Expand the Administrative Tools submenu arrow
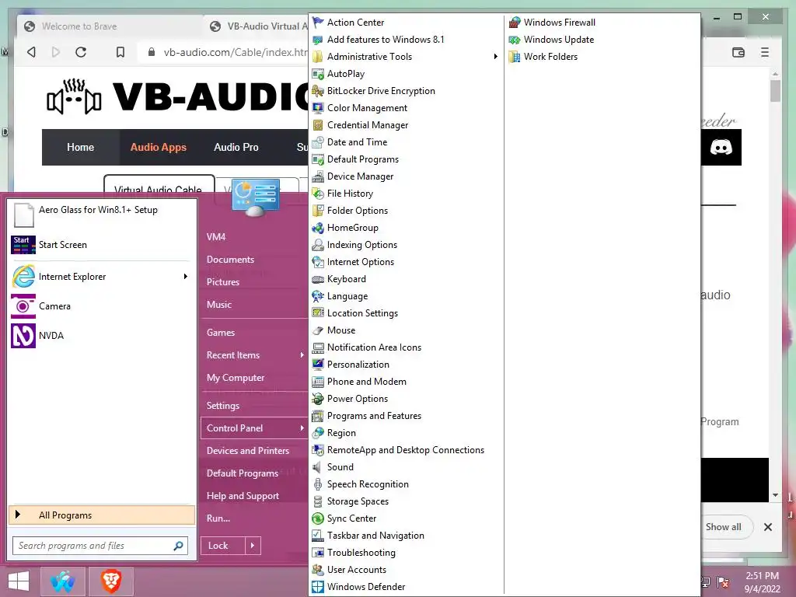This screenshot has width=796, height=597. (495, 56)
